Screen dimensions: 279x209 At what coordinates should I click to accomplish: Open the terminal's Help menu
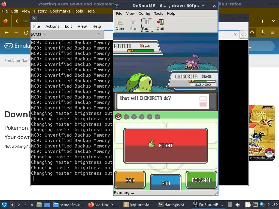click(x=97, y=26)
